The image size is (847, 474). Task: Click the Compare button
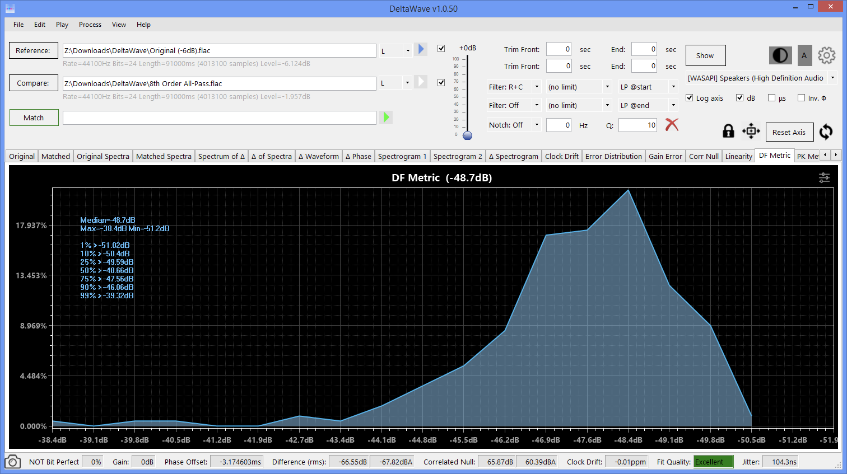tap(33, 83)
